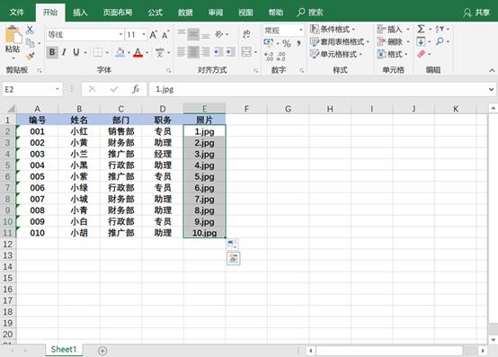
Task: Expand the formula bar
Action: [492, 90]
